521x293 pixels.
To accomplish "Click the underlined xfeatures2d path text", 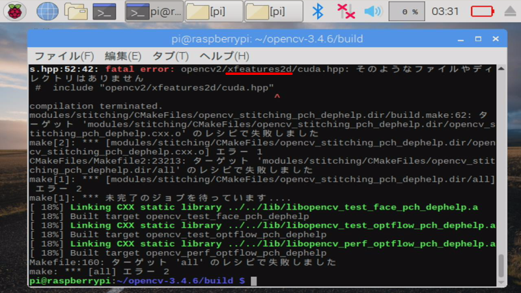I will coord(259,69).
